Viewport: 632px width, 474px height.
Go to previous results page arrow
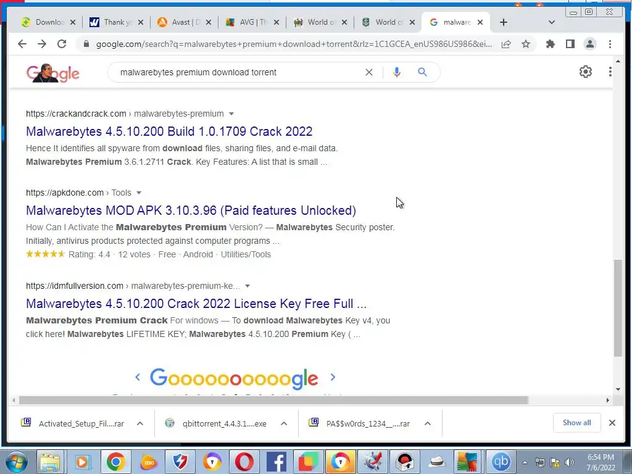(138, 377)
